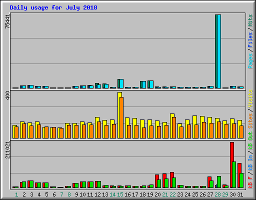This screenshot has height=200, width=256.
Task: Click day 22 on the x-axis
Action: (x=172, y=194)
